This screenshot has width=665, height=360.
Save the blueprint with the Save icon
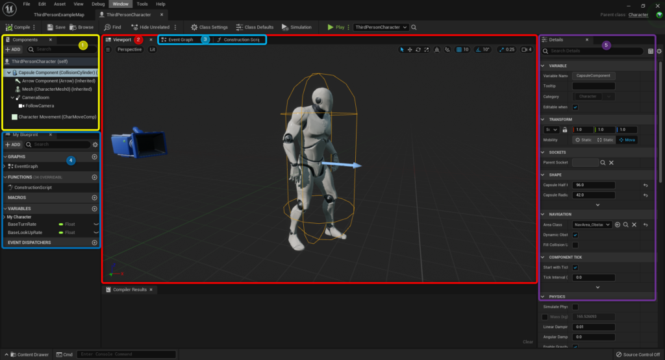[x=50, y=27]
